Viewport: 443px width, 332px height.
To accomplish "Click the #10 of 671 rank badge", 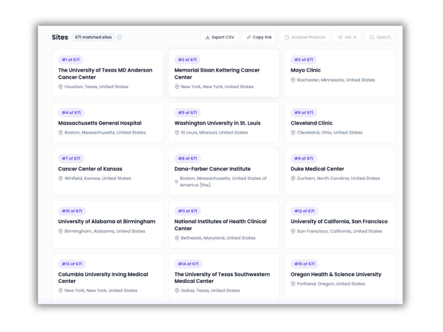I will point(72,211).
